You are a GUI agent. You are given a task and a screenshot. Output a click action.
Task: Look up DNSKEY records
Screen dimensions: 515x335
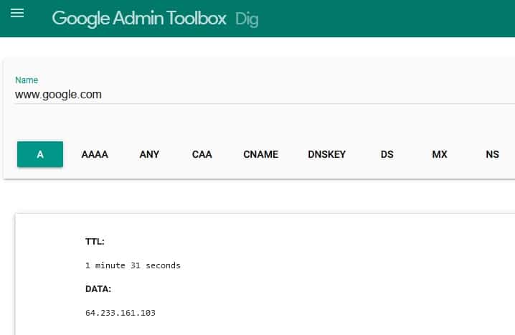327,154
